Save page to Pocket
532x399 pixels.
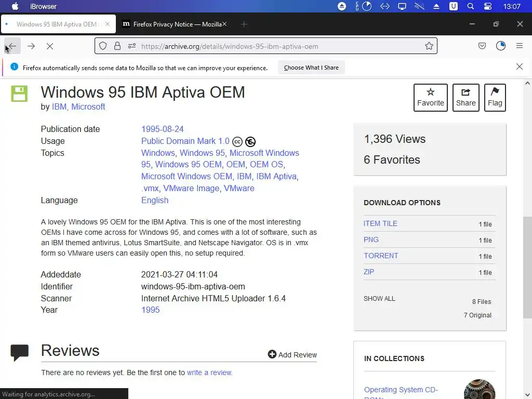coord(482,46)
